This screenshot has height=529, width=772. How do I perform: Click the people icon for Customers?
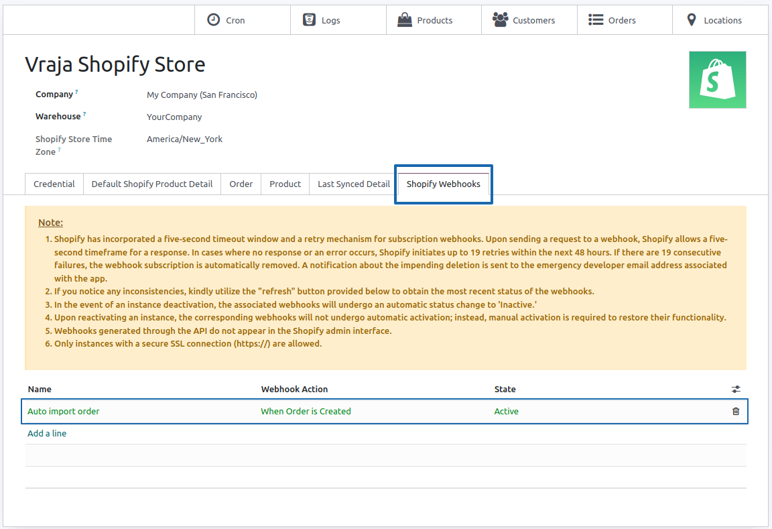click(x=500, y=19)
